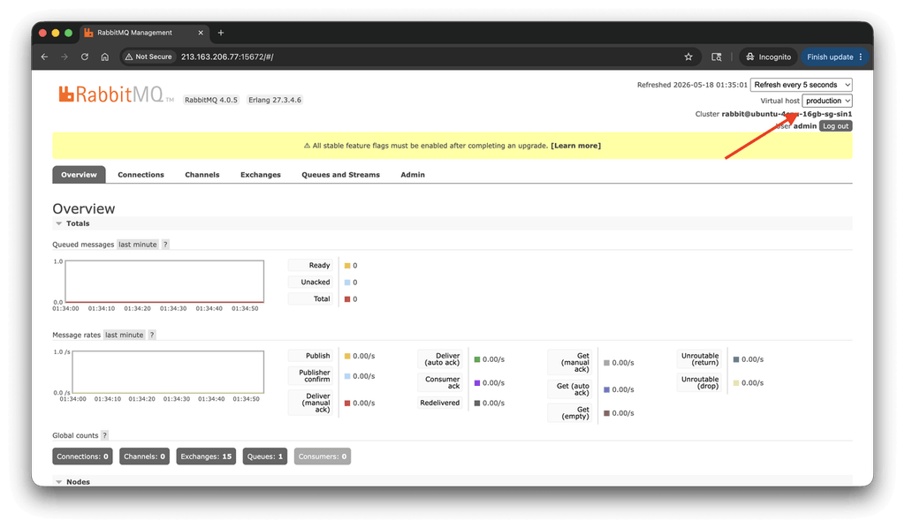The height and width of the screenshot is (528, 905).
Task: Toggle the Redelivered legend entry
Action: (440, 403)
